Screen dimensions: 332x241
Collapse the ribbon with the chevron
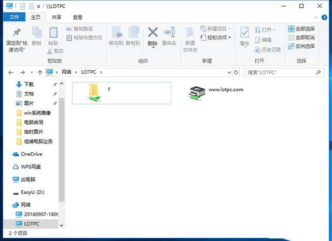pyautogui.click(x=316, y=17)
